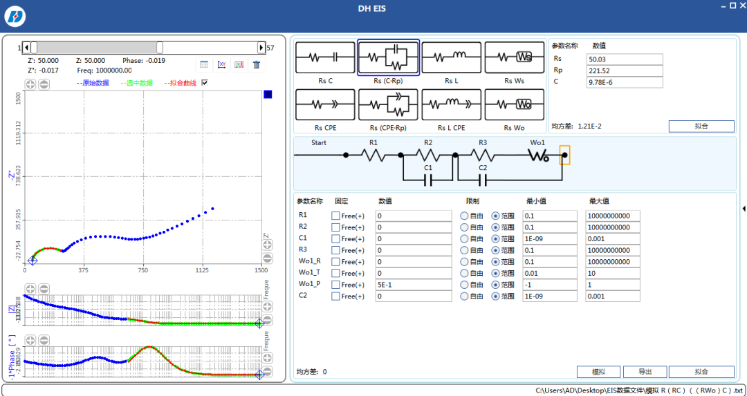This screenshot has height=396, width=747.
Task: Zoom in the Nyquist plot with plus
Action: pos(30,85)
